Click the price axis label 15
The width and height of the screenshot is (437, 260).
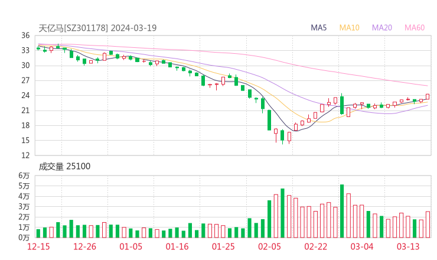point(25,140)
